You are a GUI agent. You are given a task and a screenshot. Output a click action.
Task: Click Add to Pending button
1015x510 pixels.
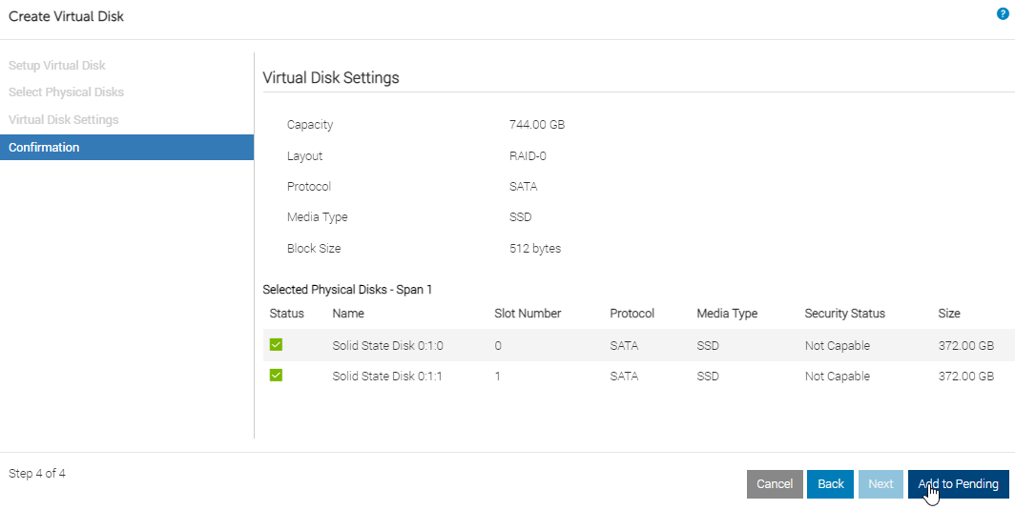[x=958, y=484]
